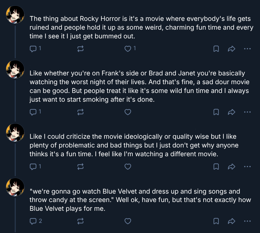Share the first post in the thread

(x=231, y=49)
